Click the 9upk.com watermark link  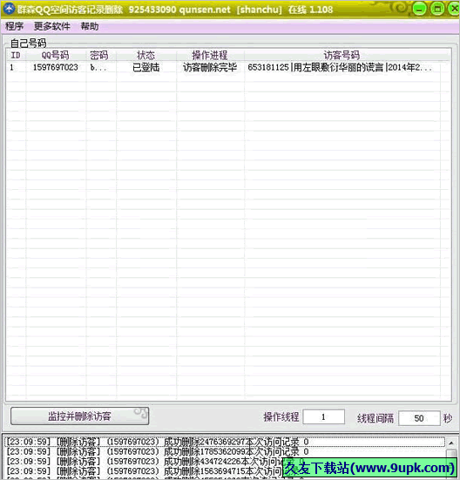point(369,468)
